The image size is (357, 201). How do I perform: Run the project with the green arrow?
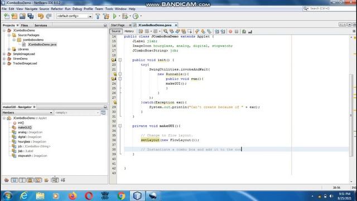point(115,16)
